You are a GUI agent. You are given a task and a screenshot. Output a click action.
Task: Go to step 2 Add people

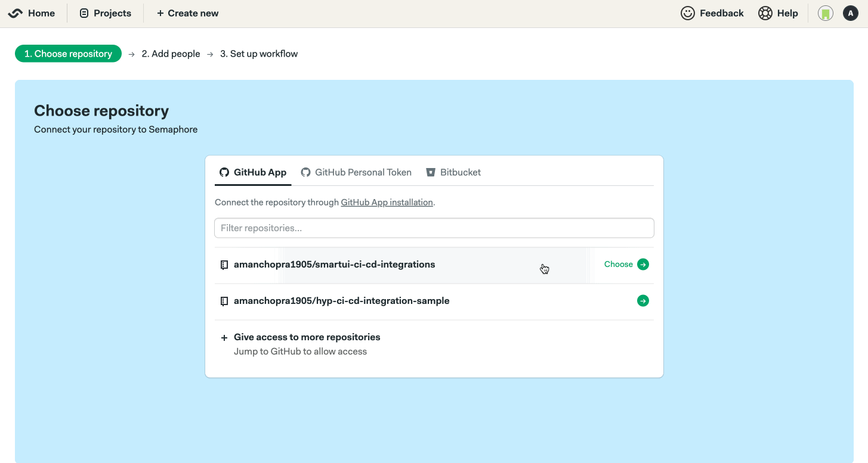171,54
